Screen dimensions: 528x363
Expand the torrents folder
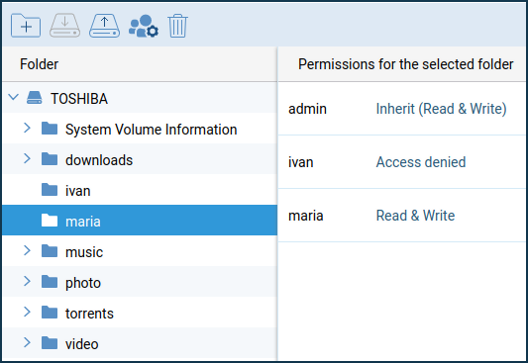pos(28,313)
